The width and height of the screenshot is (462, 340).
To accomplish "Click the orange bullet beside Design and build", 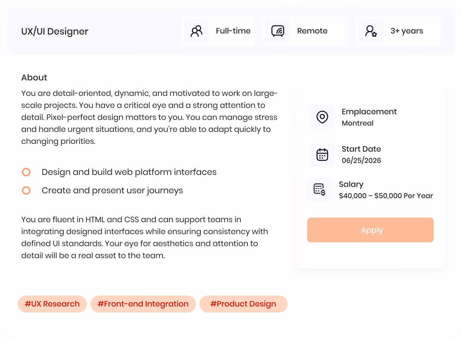I will point(26,172).
